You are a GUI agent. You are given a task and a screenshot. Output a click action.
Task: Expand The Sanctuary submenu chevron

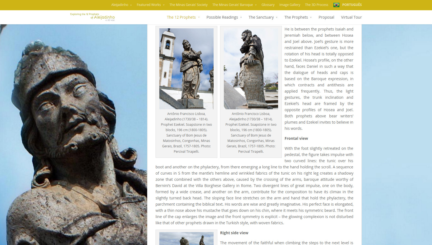[x=277, y=18]
